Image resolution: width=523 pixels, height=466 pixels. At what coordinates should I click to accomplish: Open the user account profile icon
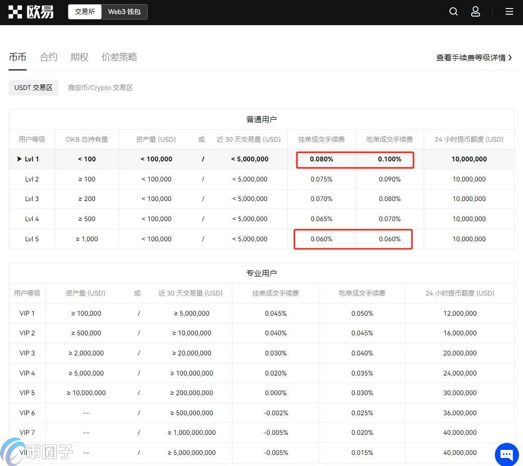(x=475, y=12)
